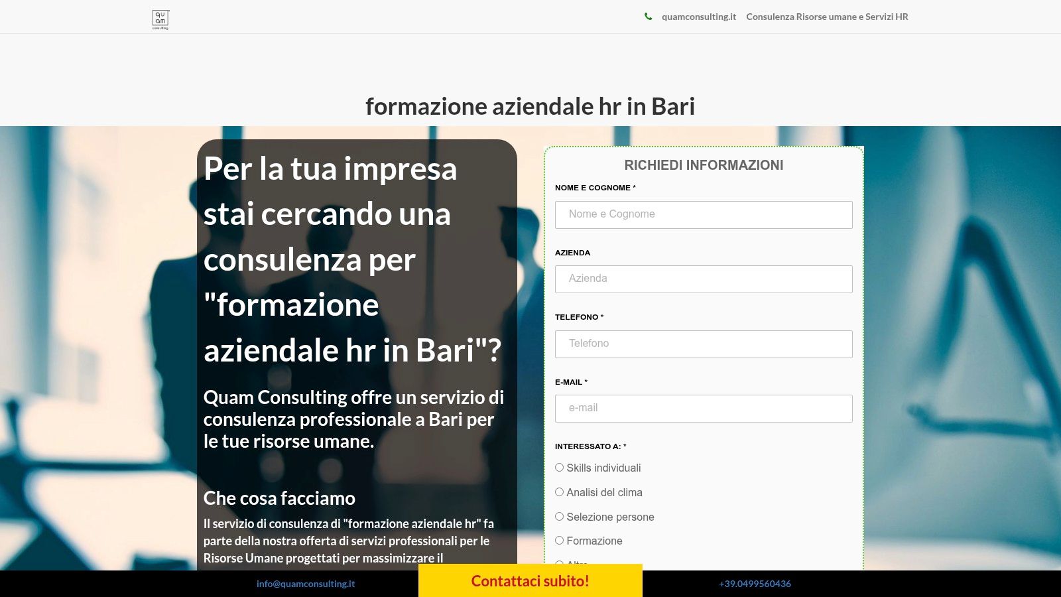
Task: Click the 'E-MAIL' field label
Action: click(x=571, y=382)
